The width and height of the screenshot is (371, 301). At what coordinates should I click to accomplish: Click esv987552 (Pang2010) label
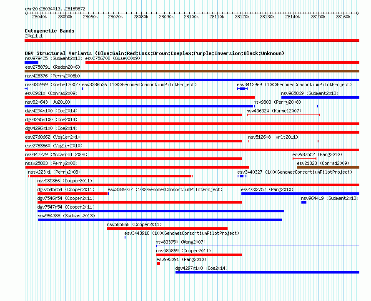point(317,154)
